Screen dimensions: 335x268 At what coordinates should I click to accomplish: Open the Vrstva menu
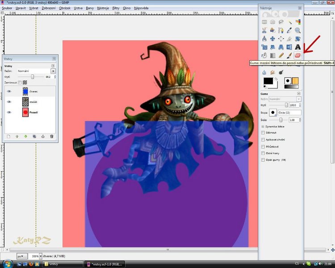point(78,8)
